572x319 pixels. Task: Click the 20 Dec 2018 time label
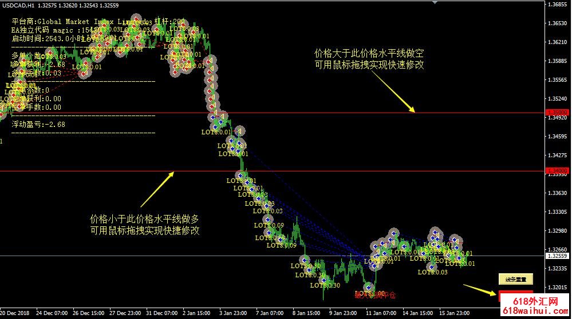tap(14, 313)
